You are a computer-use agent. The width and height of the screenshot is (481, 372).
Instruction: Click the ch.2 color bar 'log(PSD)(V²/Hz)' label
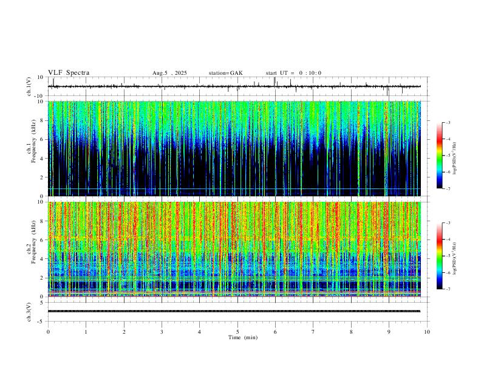[454, 258]
